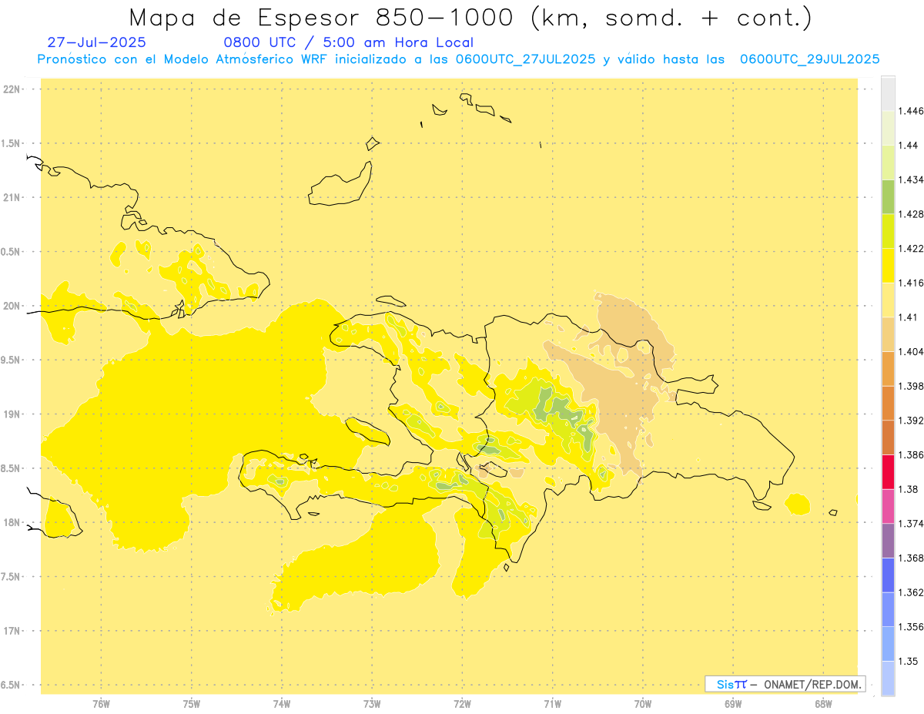Click the pink colorbar segment between 1.374 and 1.38
Image resolution: width=924 pixels, height=714 pixels.
pyautogui.click(x=888, y=506)
